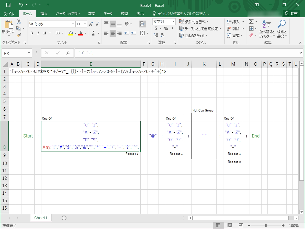
Task: Toggle wrap text in the alignment group
Action: [143, 24]
